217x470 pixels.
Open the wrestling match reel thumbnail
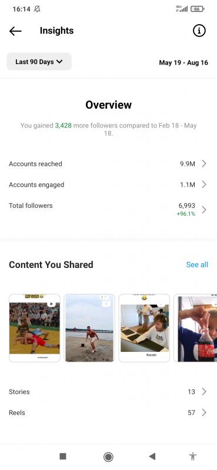tap(35, 328)
